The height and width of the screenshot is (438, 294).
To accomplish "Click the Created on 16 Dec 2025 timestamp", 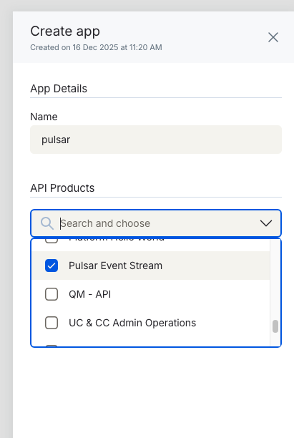I will [x=96, y=47].
